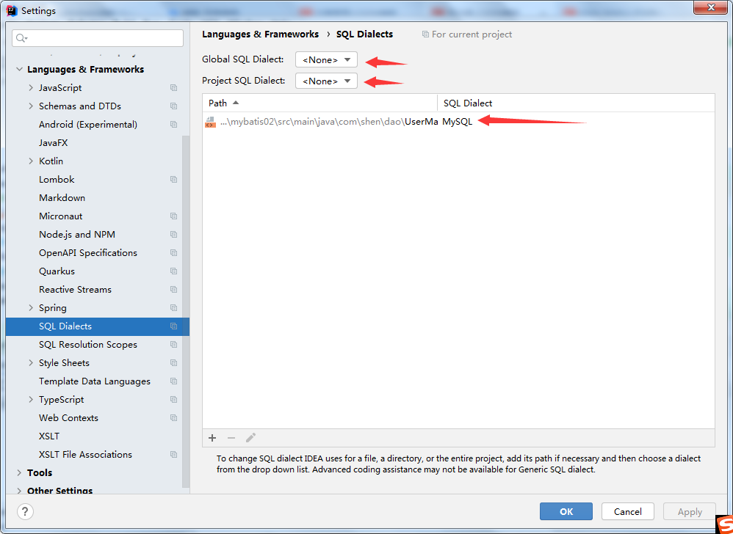Expand the Spring tree node
The image size is (733, 534).
[31, 308]
